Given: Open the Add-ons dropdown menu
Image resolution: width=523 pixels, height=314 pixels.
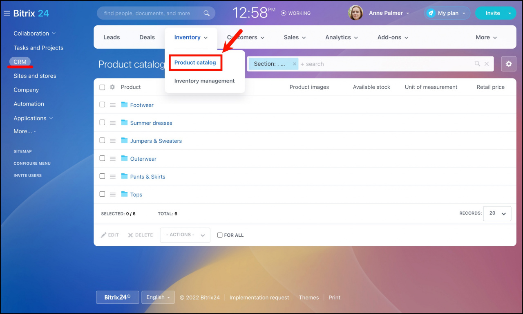Looking at the screenshot, I should [393, 37].
